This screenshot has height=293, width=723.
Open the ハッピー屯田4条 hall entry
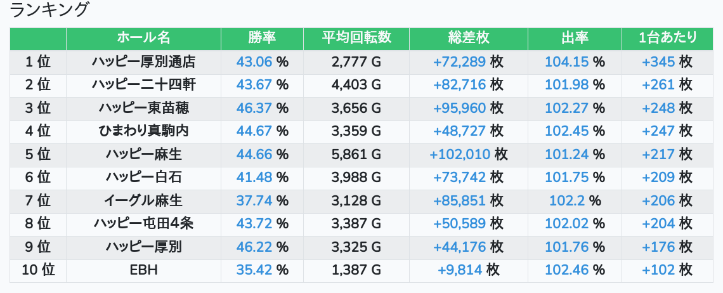coord(143,224)
